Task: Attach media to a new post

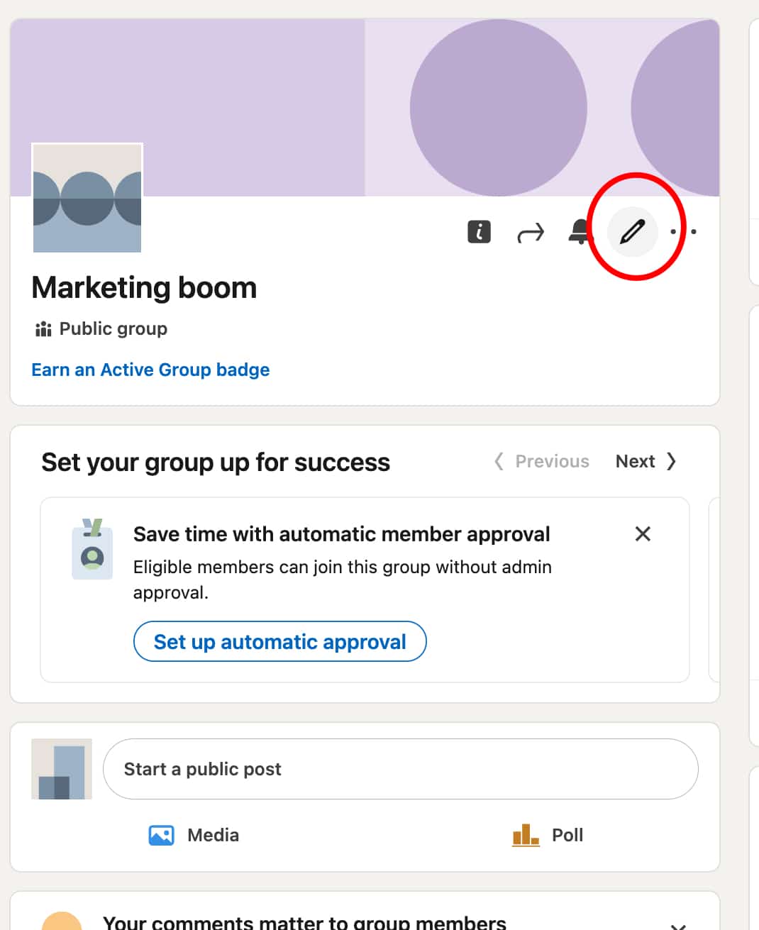Action: 194,835
